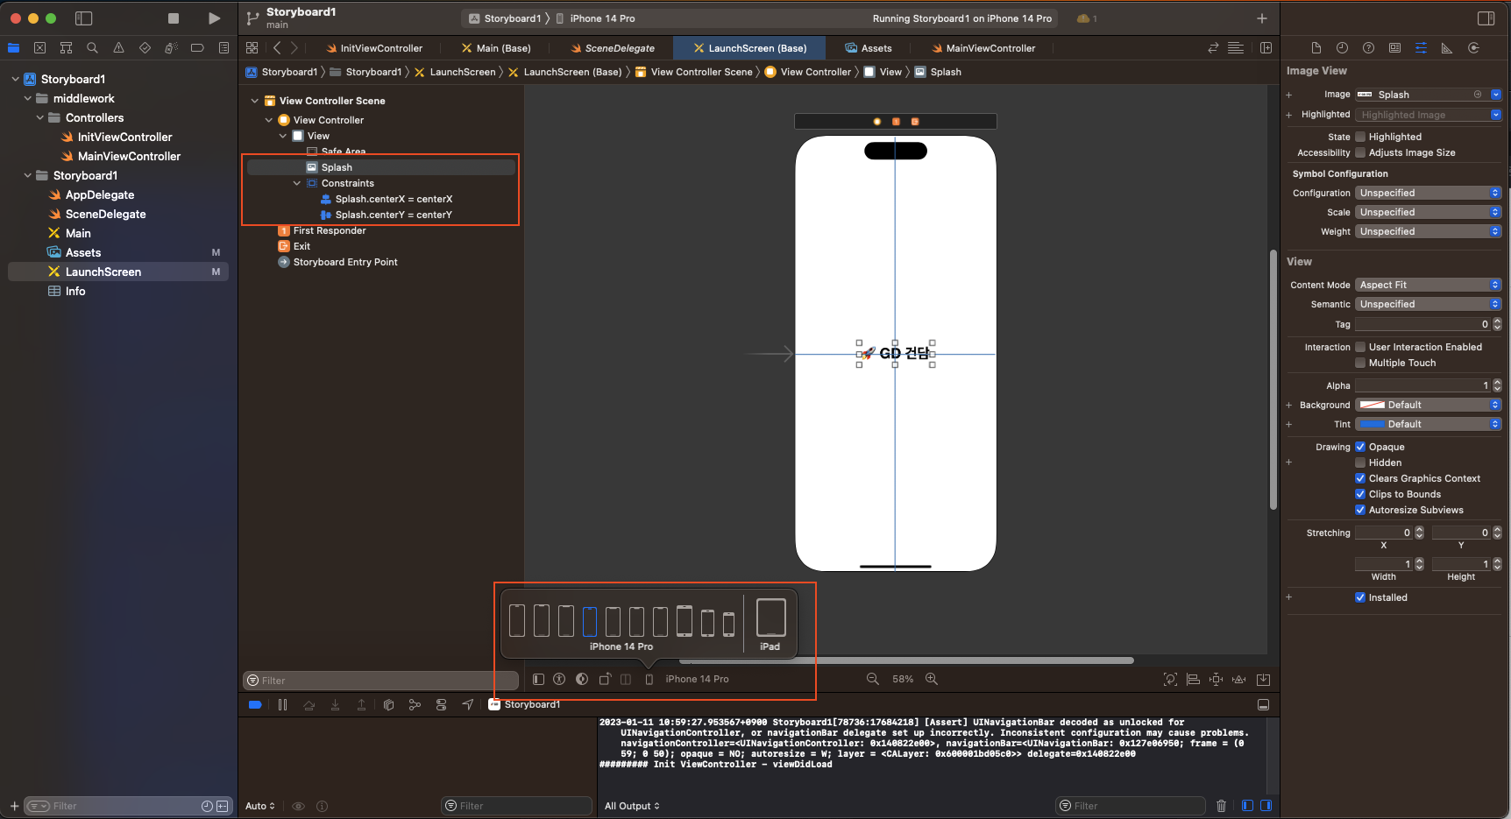The height and width of the screenshot is (819, 1511).
Task: Open the Source Control navigator
Action: pyautogui.click(x=39, y=48)
